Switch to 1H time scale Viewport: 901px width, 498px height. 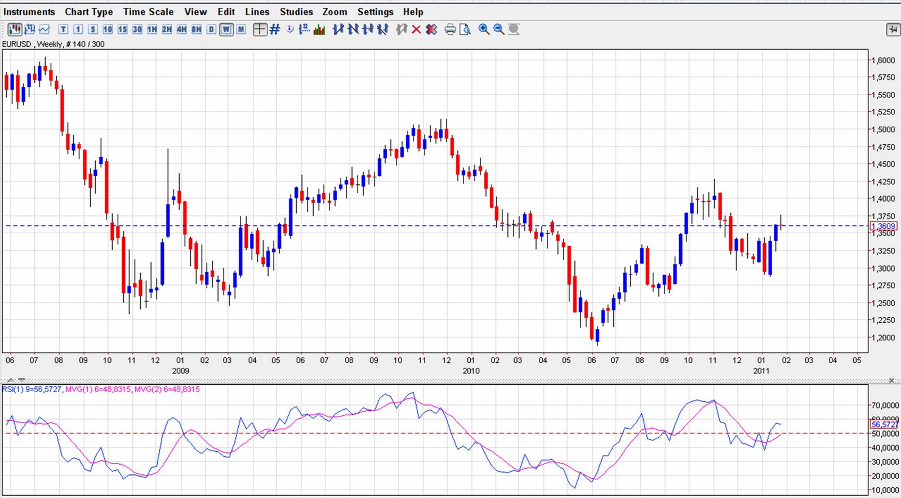(152, 29)
